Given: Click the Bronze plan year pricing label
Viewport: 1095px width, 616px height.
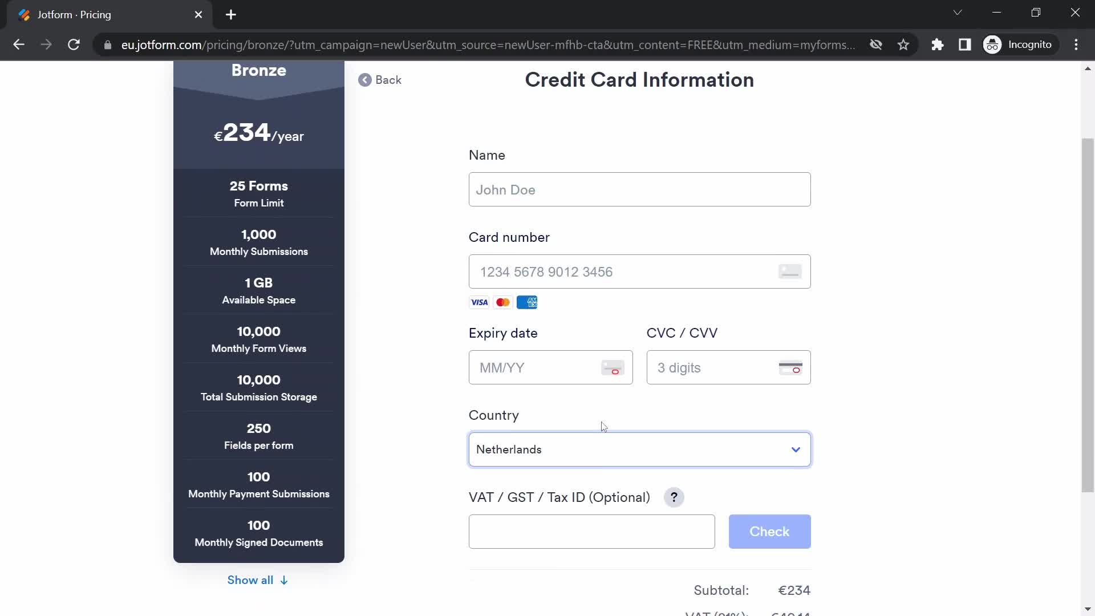Looking at the screenshot, I should (259, 133).
